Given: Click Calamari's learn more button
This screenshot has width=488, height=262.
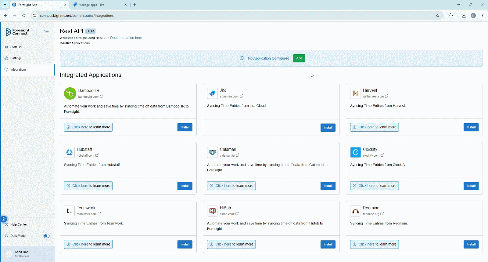Looking at the screenshot, I should tap(231, 186).
